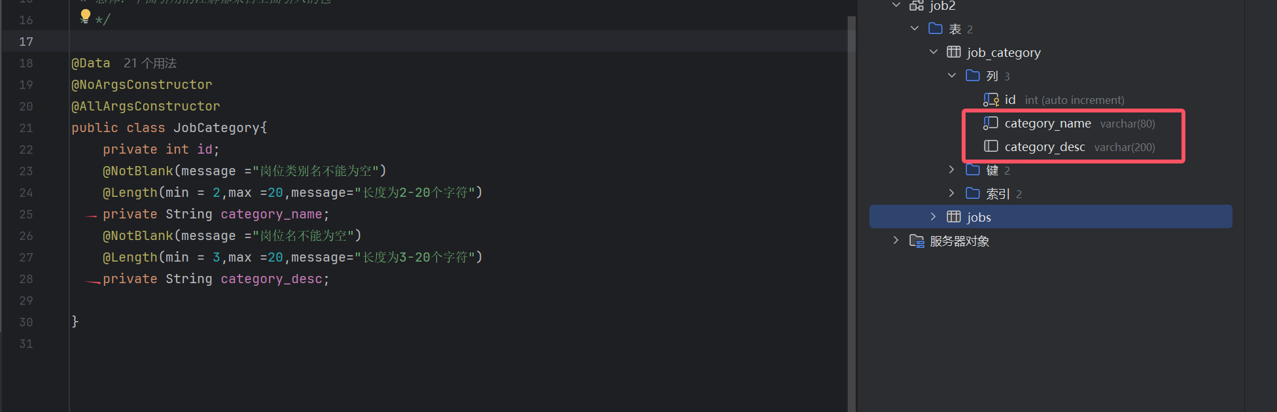Screen dimensions: 1277x412
Task: Click the lightbulb intention icon
Action: pyautogui.click(x=85, y=16)
